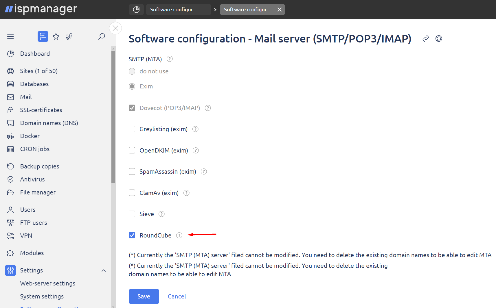Show help for ClamAv (exim)
The height and width of the screenshot is (308, 496).
(186, 193)
